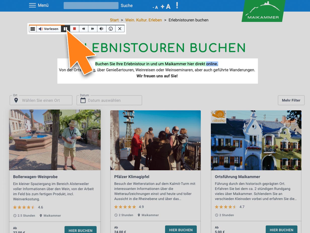
Task: Open the reader volume control
Action: pos(101,29)
